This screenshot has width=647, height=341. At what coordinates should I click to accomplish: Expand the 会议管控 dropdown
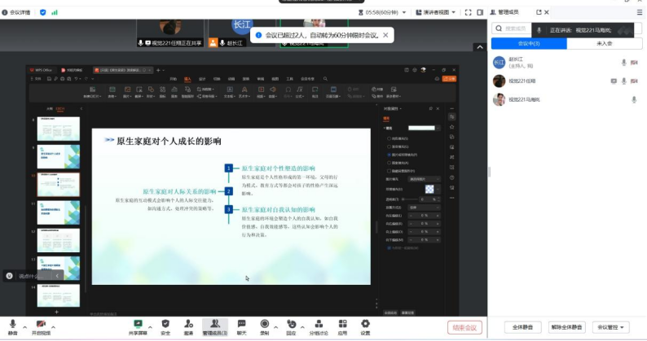610,327
